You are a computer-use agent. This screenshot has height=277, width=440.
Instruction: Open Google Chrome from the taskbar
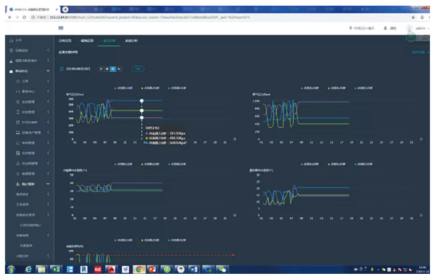pyautogui.click(x=139, y=269)
